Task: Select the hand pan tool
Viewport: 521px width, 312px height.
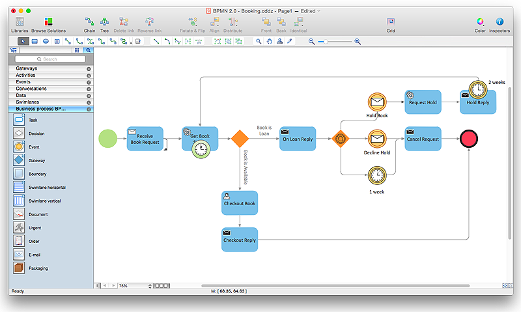Action: [x=269, y=42]
